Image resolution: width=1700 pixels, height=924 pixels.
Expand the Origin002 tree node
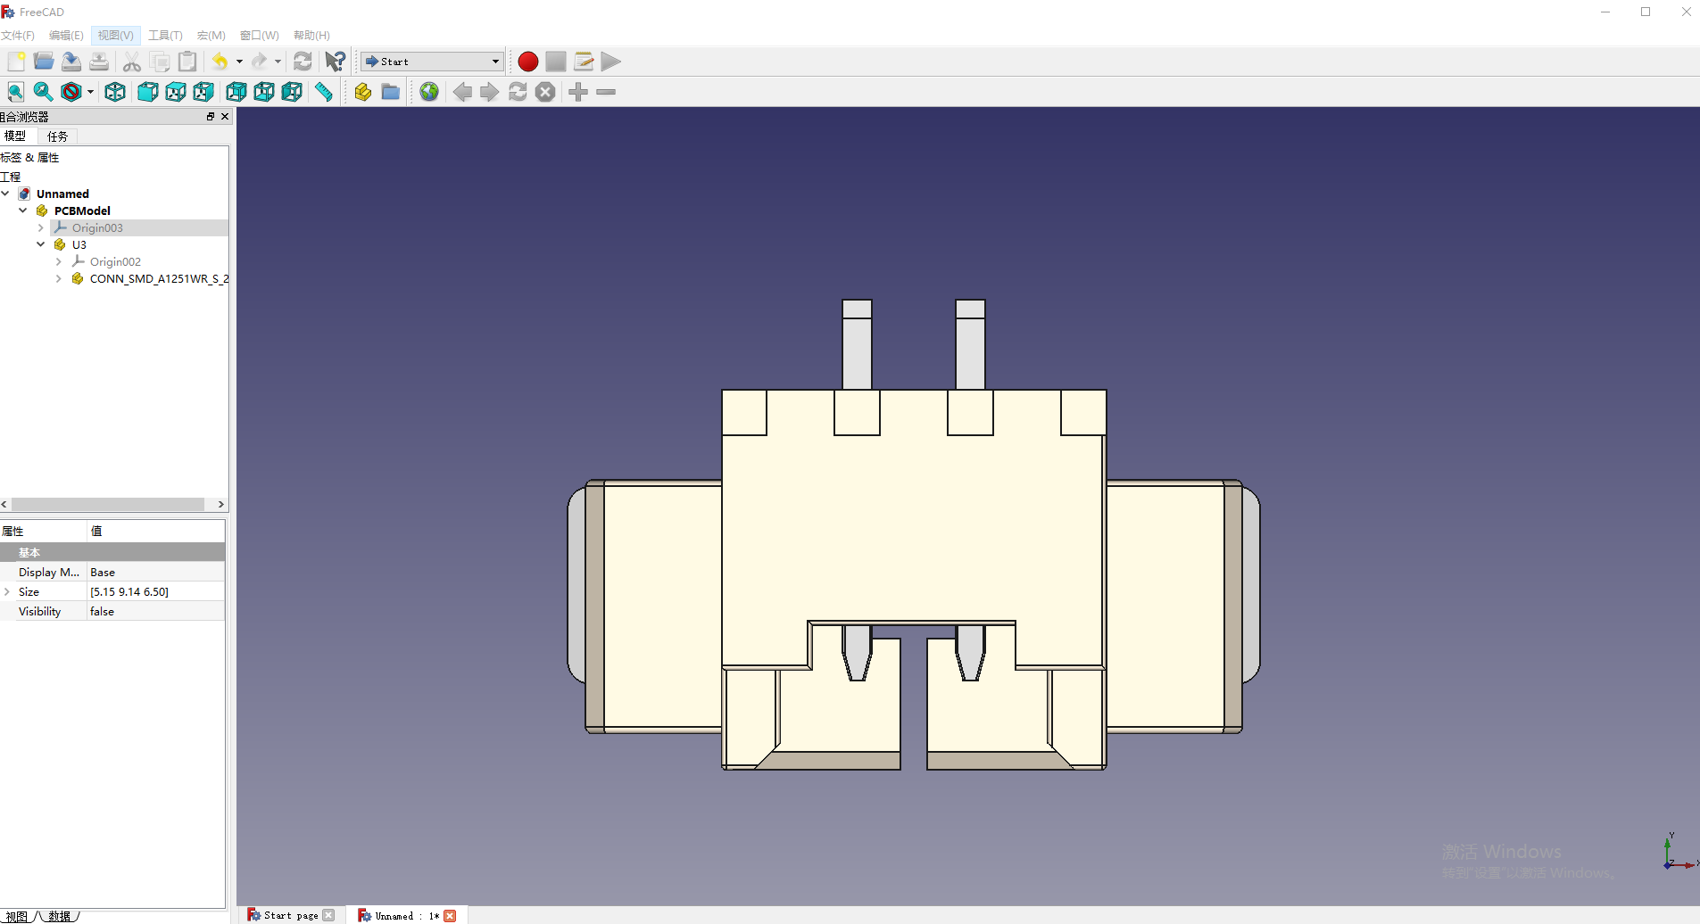click(x=59, y=261)
